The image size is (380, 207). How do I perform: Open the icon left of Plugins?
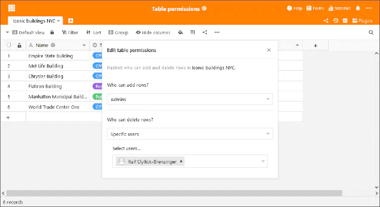(345, 21)
